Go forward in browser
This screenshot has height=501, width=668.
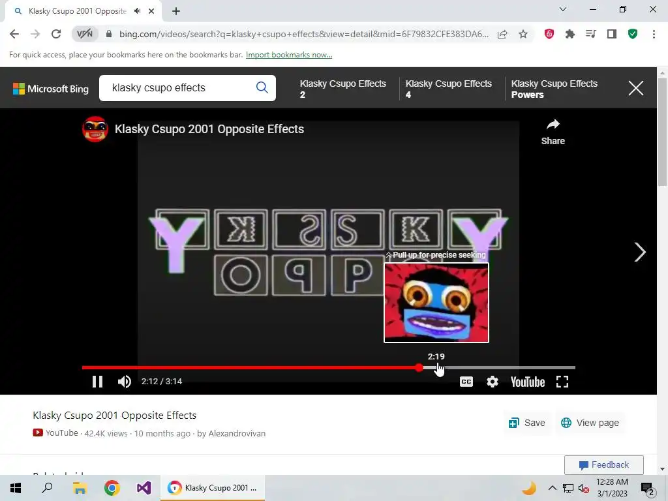35,34
